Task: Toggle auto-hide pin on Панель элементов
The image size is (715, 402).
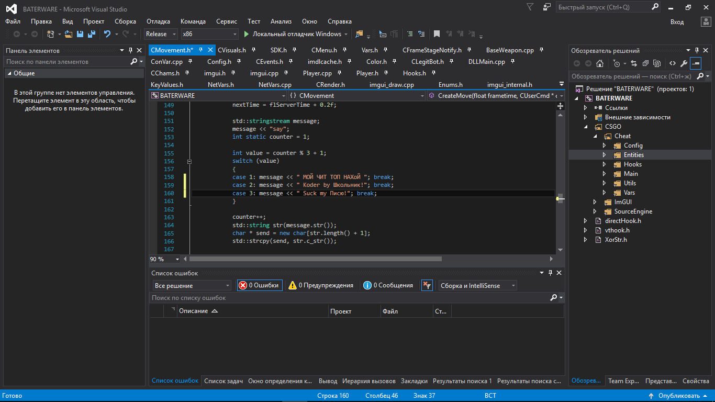Action: coord(130,50)
